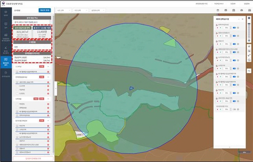Click the red info icon beside 하천구역 in the left list
The width and height of the screenshot is (253, 162).
[x=48, y=126]
